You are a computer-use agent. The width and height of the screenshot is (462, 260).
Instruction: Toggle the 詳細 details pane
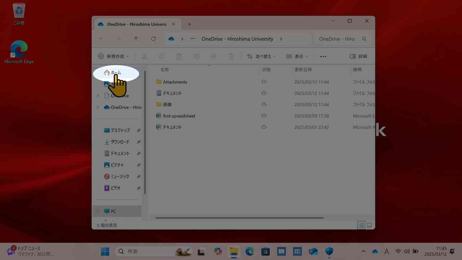click(358, 56)
